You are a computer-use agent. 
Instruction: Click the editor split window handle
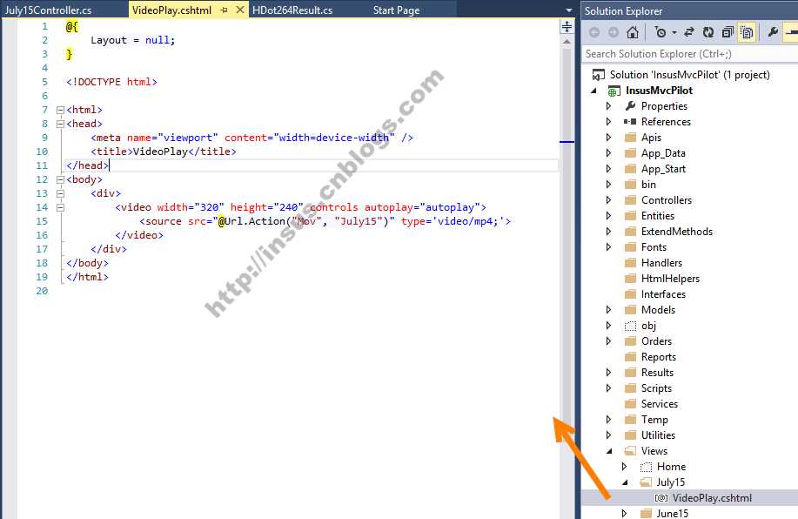click(x=567, y=26)
